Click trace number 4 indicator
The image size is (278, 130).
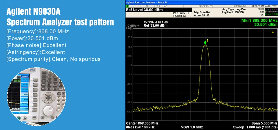(x=272, y=9)
